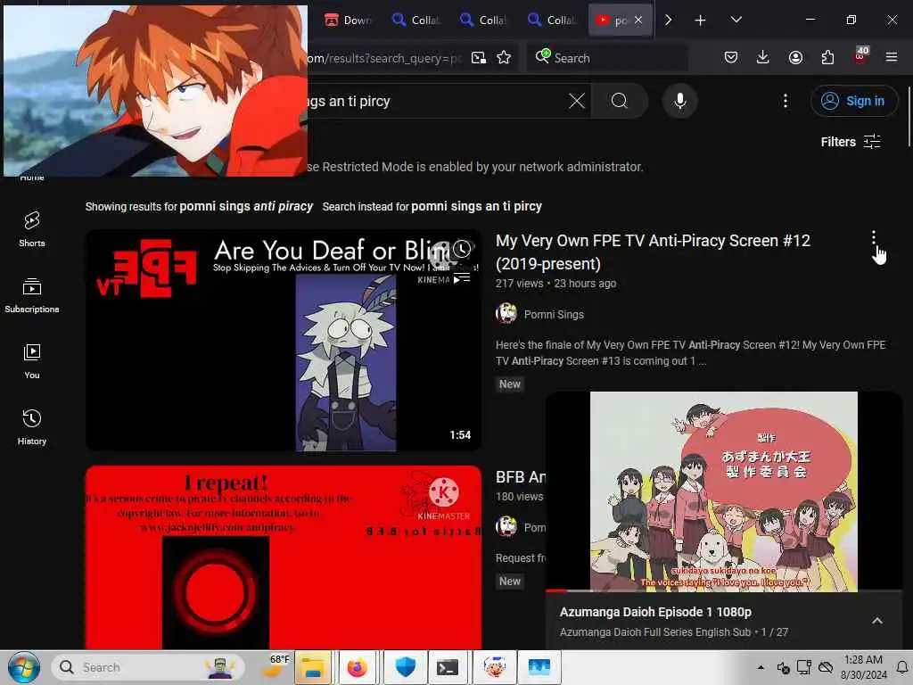Click the extension badge showing 40

[860, 56]
